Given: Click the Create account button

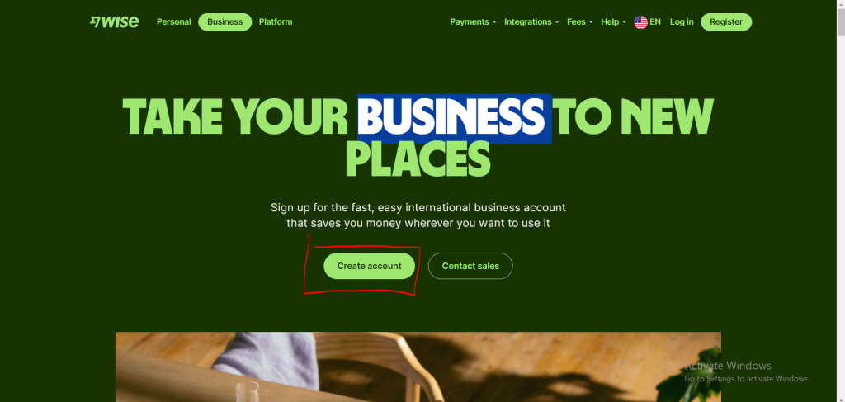Looking at the screenshot, I should coord(369,266).
